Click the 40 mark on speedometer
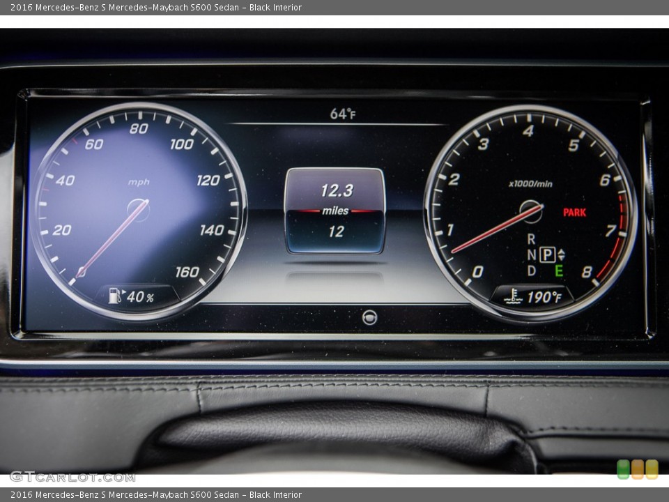669x502 pixels. pyautogui.click(x=66, y=181)
